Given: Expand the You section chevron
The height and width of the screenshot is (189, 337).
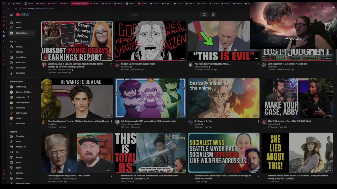Looking at the screenshot, I should (15, 41).
